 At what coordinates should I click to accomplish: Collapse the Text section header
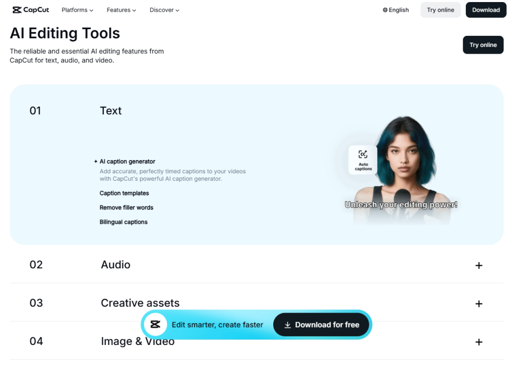111,110
